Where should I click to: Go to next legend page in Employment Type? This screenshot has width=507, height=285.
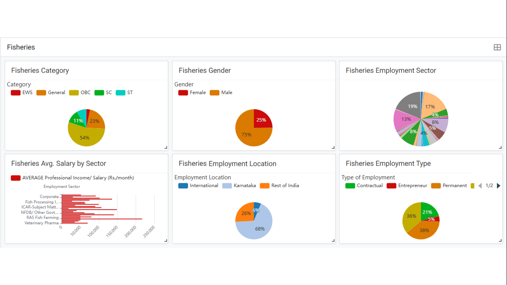pos(498,186)
